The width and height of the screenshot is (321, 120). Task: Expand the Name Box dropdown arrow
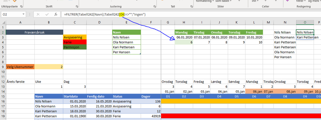[23, 14]
